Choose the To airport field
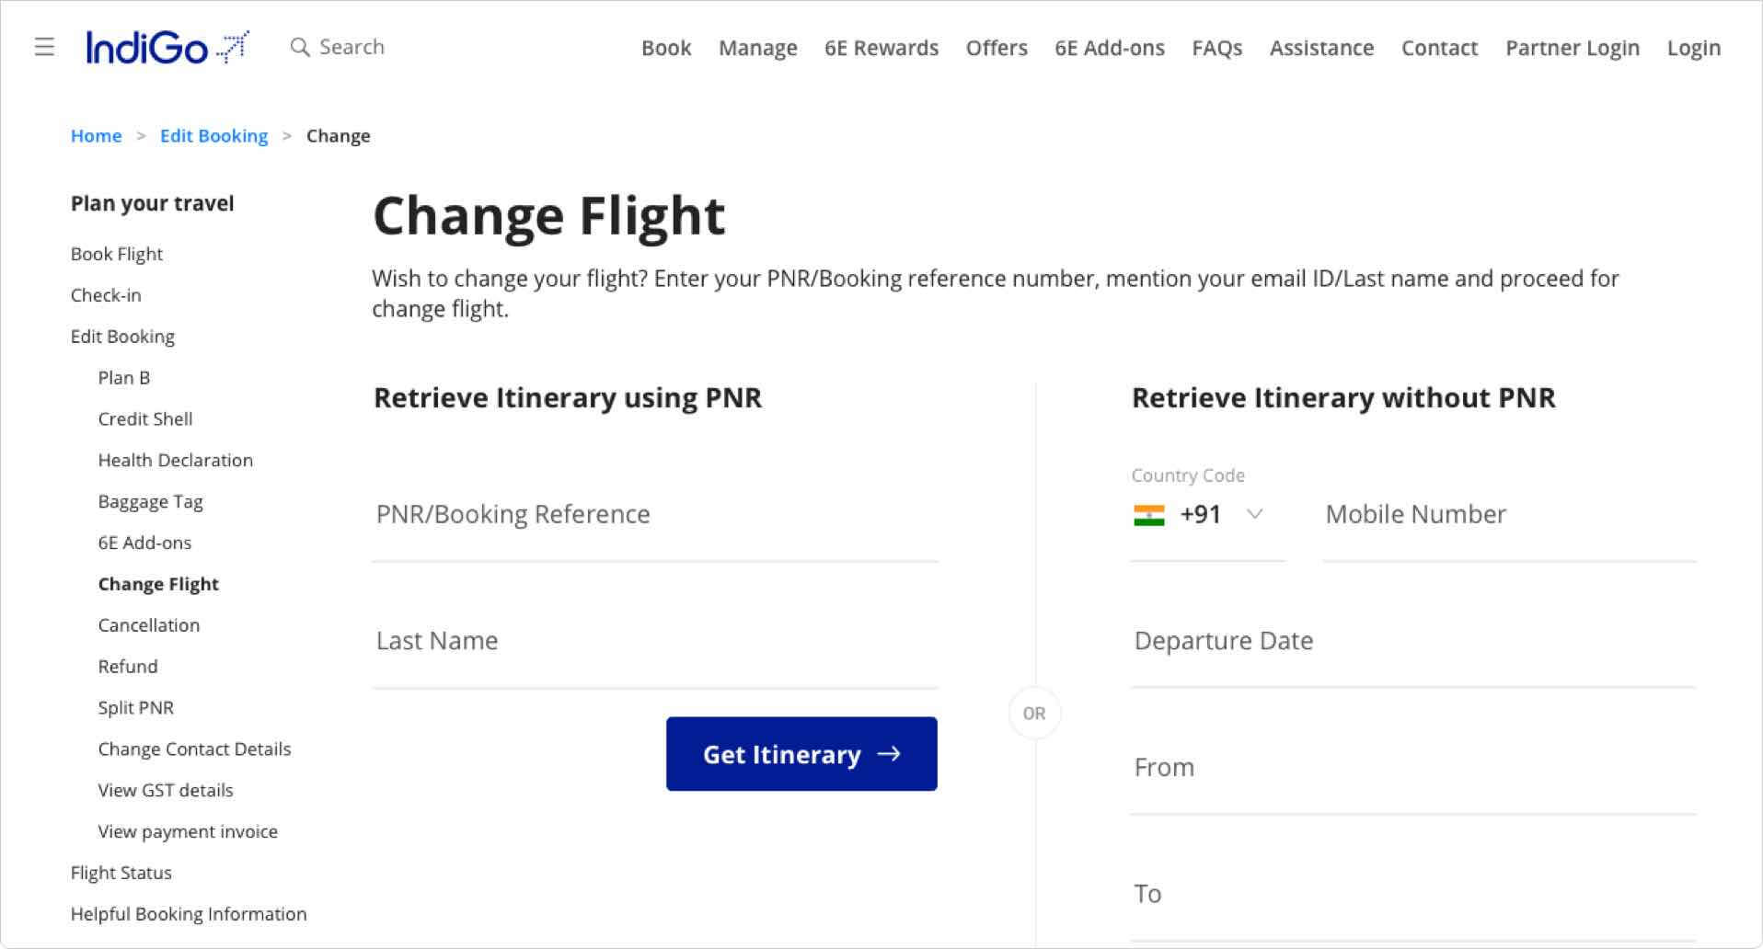Image resolution: width=1763 pixels, height=949 pixels. coord(1412,894)
